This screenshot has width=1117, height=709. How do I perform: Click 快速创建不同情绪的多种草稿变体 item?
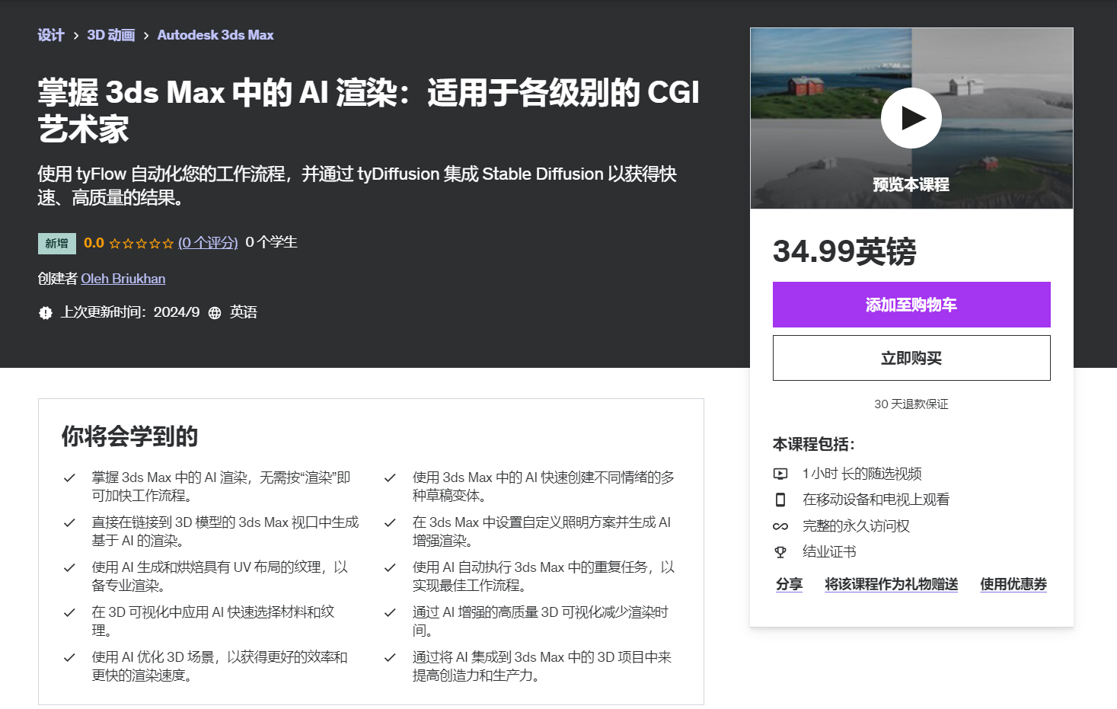[x=544, y=487]
